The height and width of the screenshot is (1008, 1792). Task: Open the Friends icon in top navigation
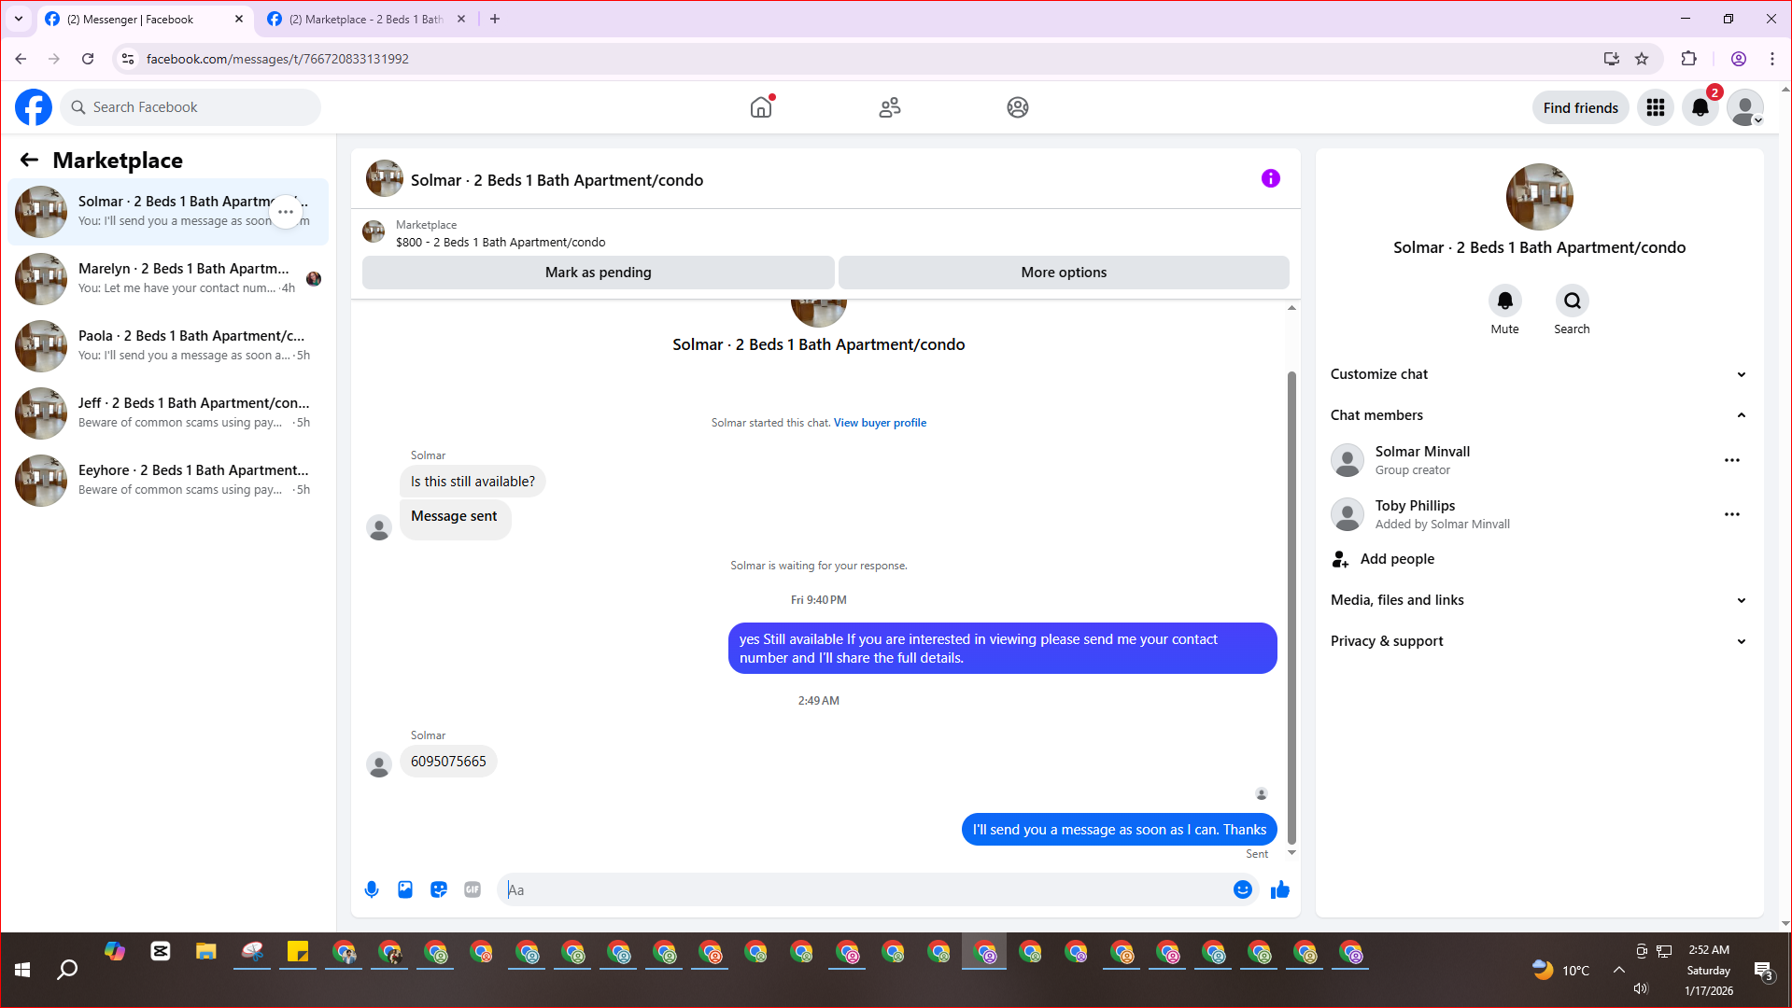click(890, 107)
